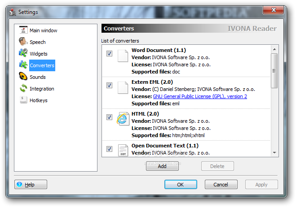Click the IVONA Reader title bar icon

[x=13, y=12]
